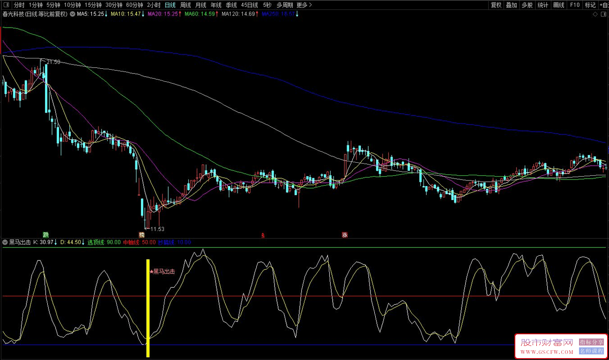The image size is (609, 360).
Task: Switch to 年线 yearly chart
Action: [x=216, y=5]
